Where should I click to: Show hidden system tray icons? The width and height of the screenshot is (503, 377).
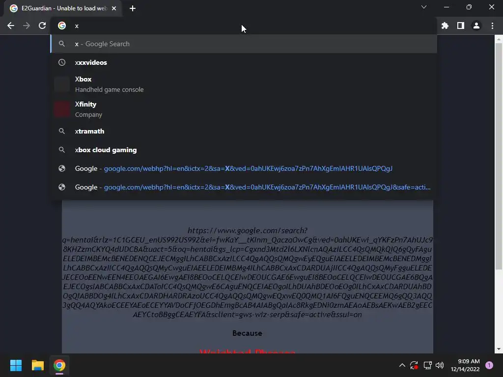(402, 365)
